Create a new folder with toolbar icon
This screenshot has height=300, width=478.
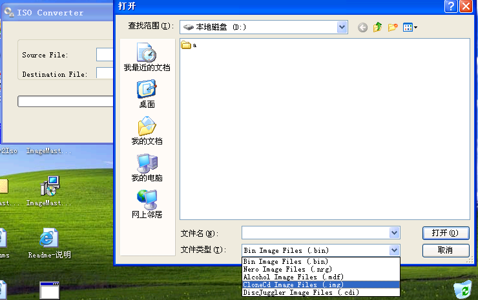393,27
